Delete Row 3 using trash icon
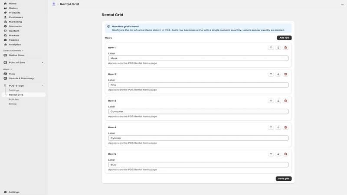Viewport: 347px width, 195px height. click(x=285, y=101)
